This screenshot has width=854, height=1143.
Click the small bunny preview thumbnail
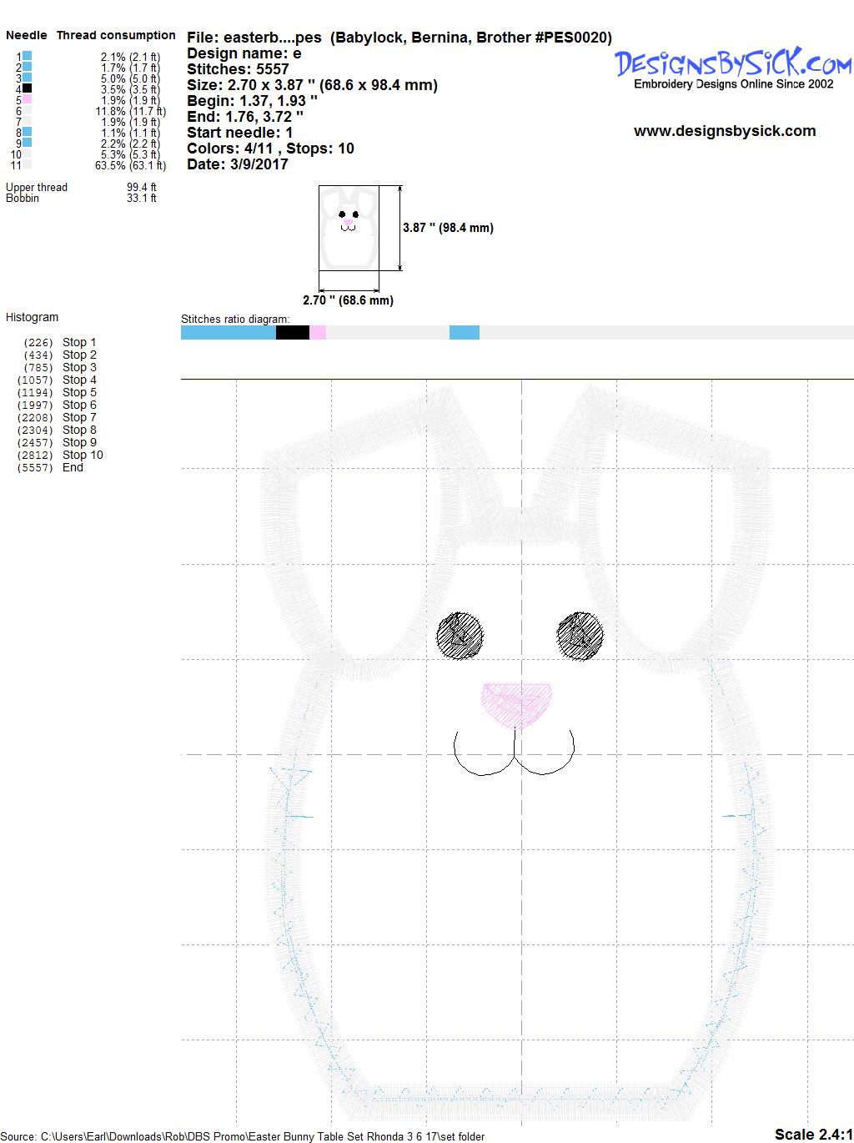(x=349, y=228)
